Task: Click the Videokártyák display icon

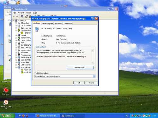Action: click(x=19, y=67)
